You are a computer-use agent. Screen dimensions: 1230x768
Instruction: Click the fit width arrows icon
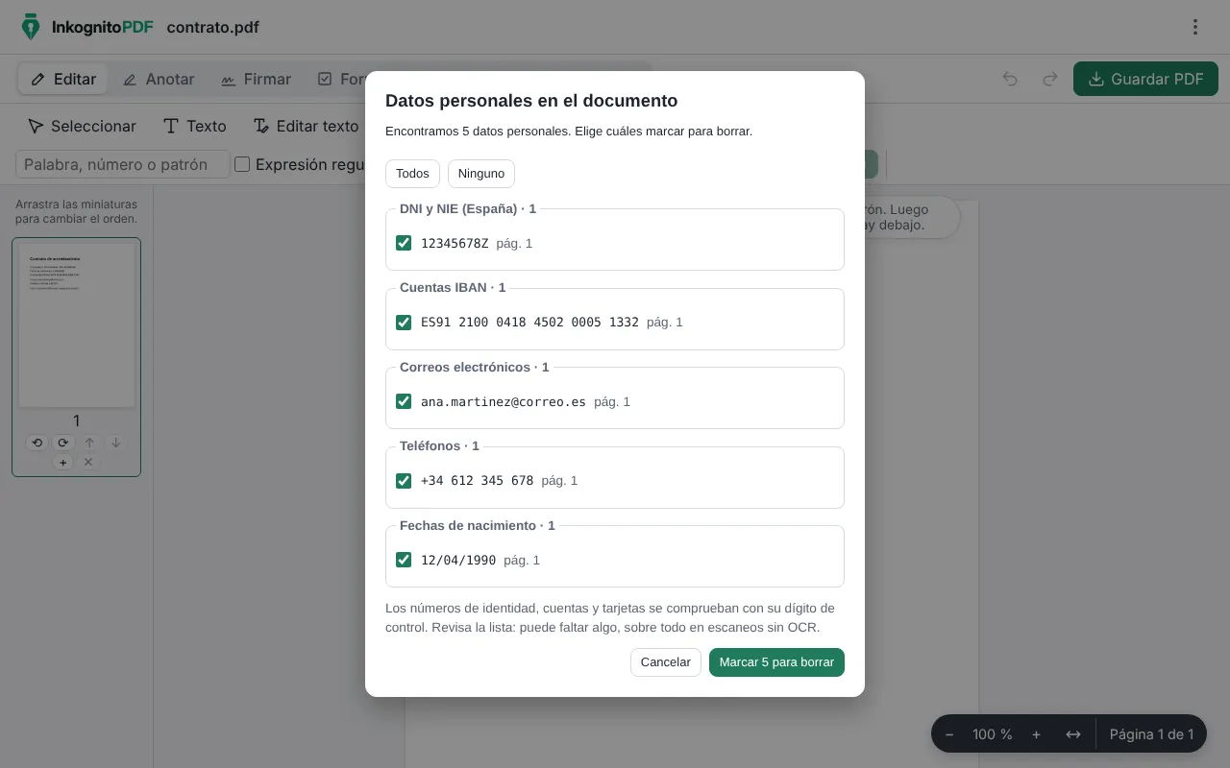[1073, 734]
